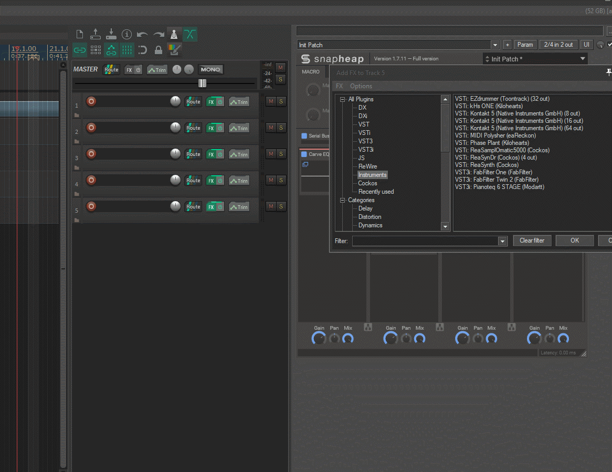Open the Trim envelope button on track 2
This screenshot has width=612, height=472.
(239, 128)
